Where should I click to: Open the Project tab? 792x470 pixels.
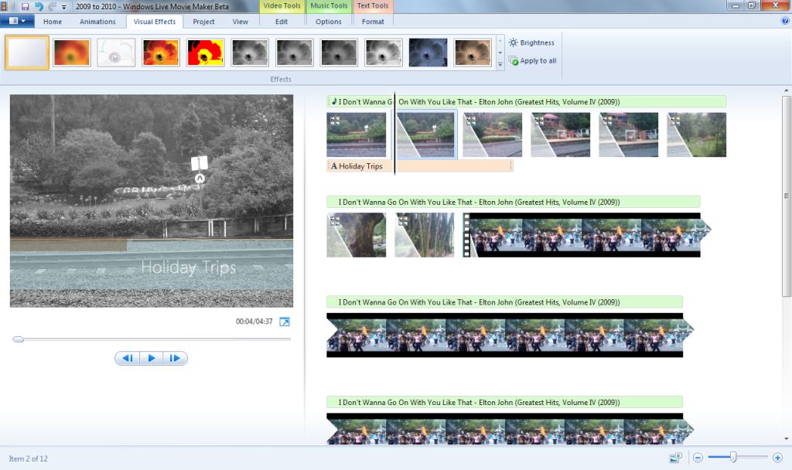[x=203, y=22]
